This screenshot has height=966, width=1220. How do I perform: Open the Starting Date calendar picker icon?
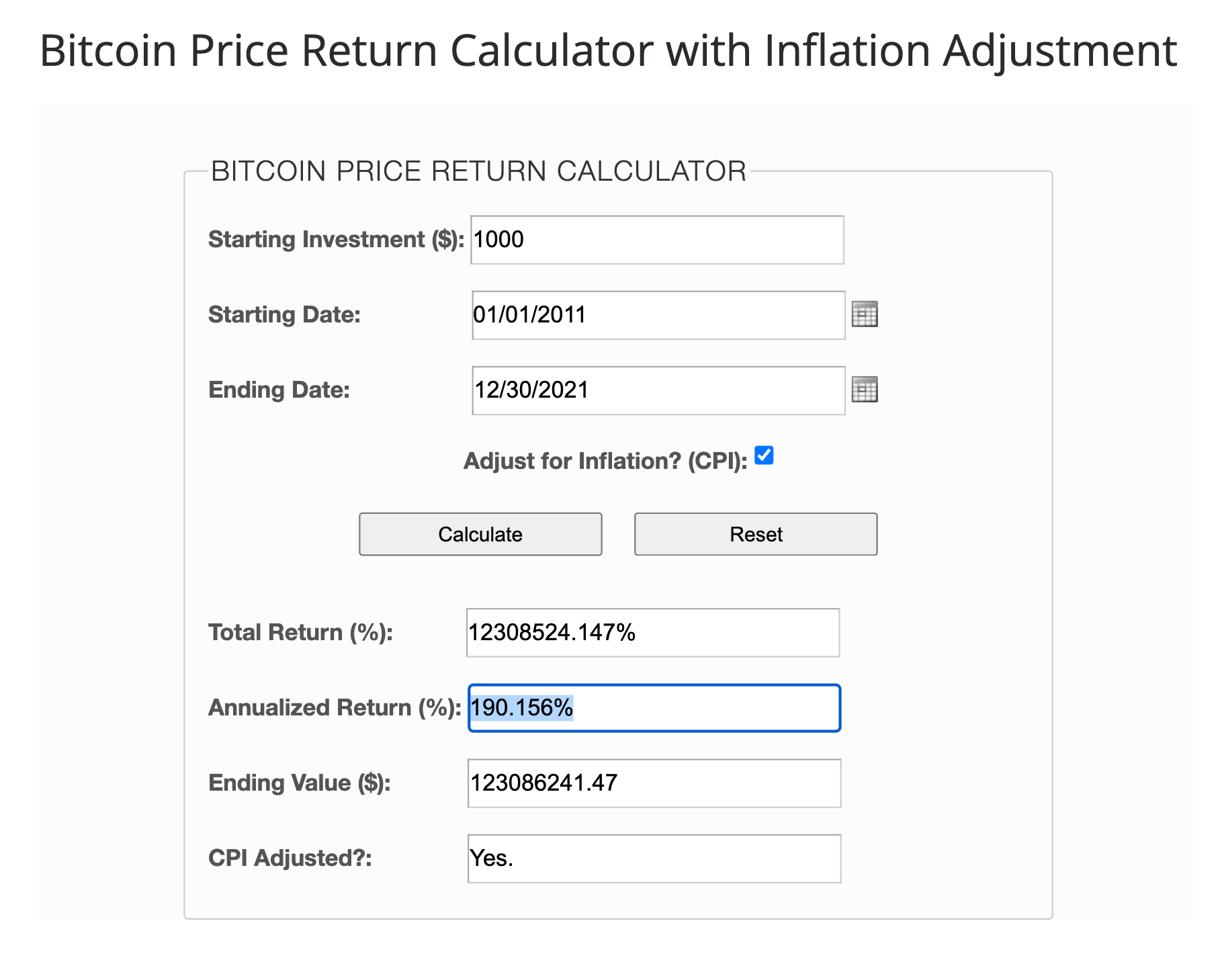(x=864, y=314)
